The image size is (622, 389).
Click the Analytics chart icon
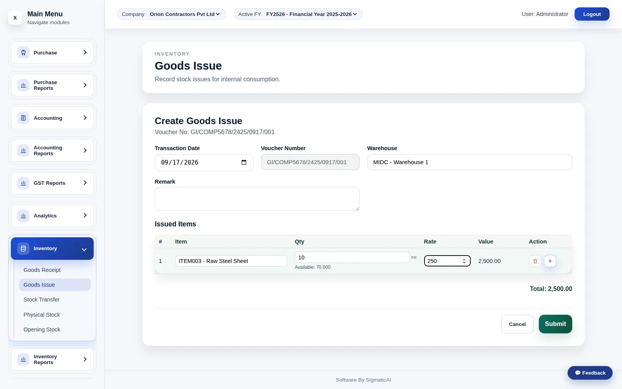point(23,216)
